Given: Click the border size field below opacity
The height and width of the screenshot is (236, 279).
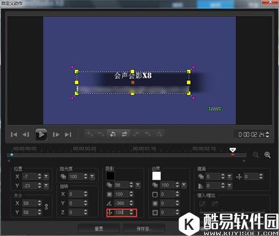Looking at the screenshot, I should click(x=167, y=195).
